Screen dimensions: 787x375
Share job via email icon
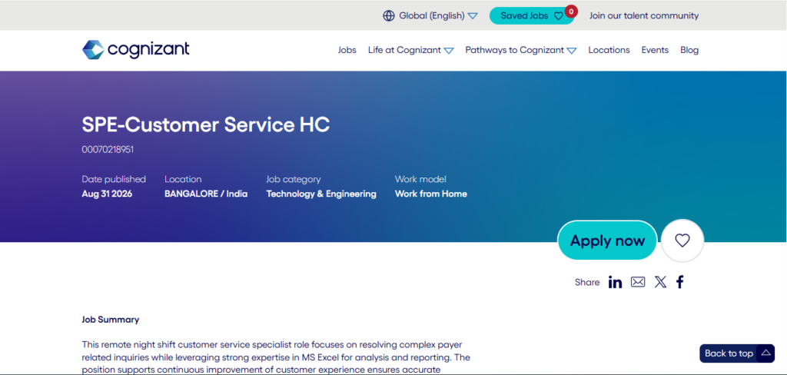(x=638, y=282)
